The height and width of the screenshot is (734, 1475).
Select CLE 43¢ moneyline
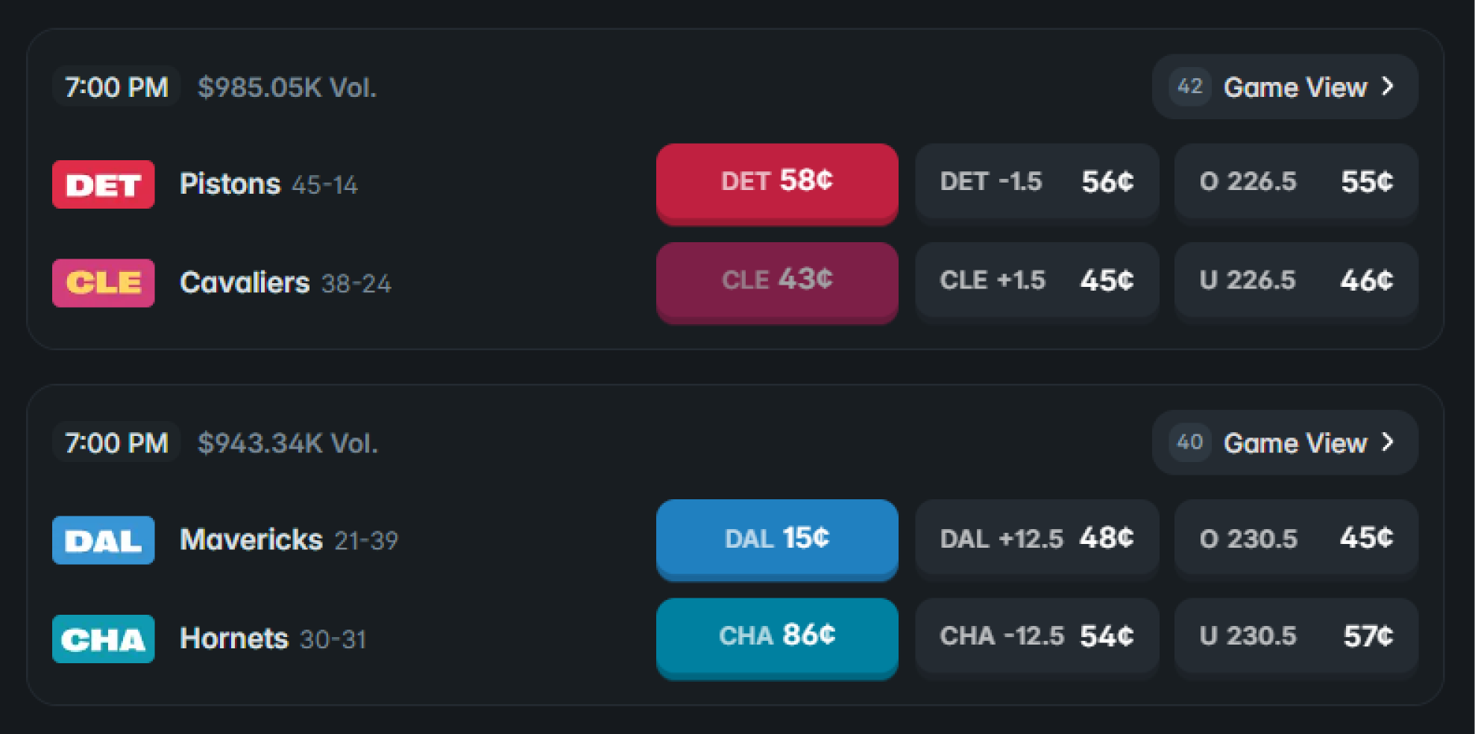click(776, 282)
